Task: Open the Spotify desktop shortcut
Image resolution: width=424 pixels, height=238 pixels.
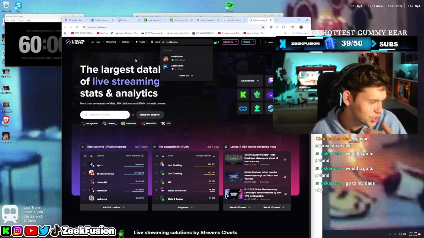Action: coord(230,7)
